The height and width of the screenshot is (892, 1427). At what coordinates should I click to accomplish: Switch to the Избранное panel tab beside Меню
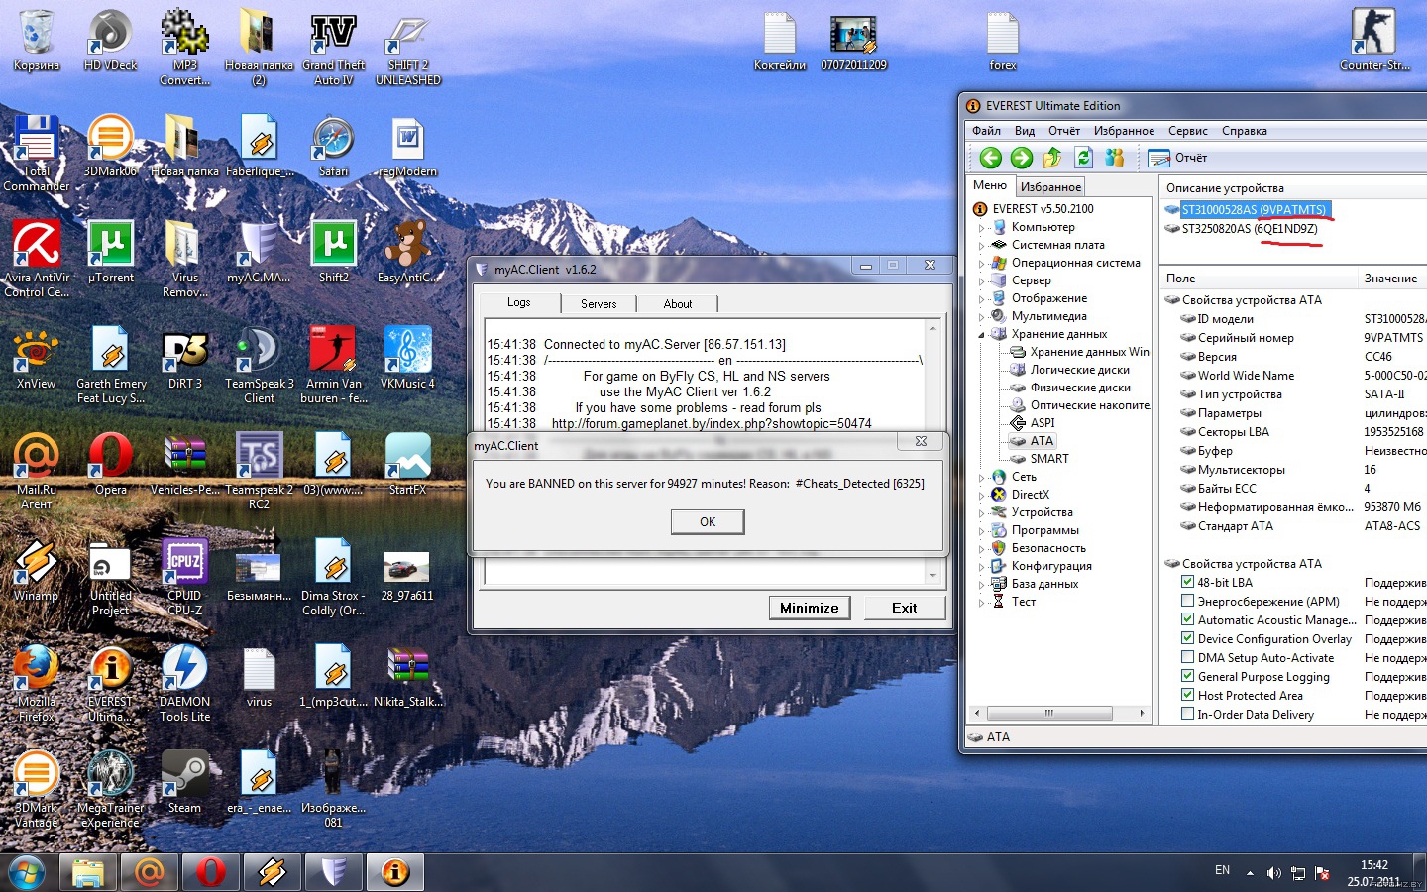[x=1050, y=186]
